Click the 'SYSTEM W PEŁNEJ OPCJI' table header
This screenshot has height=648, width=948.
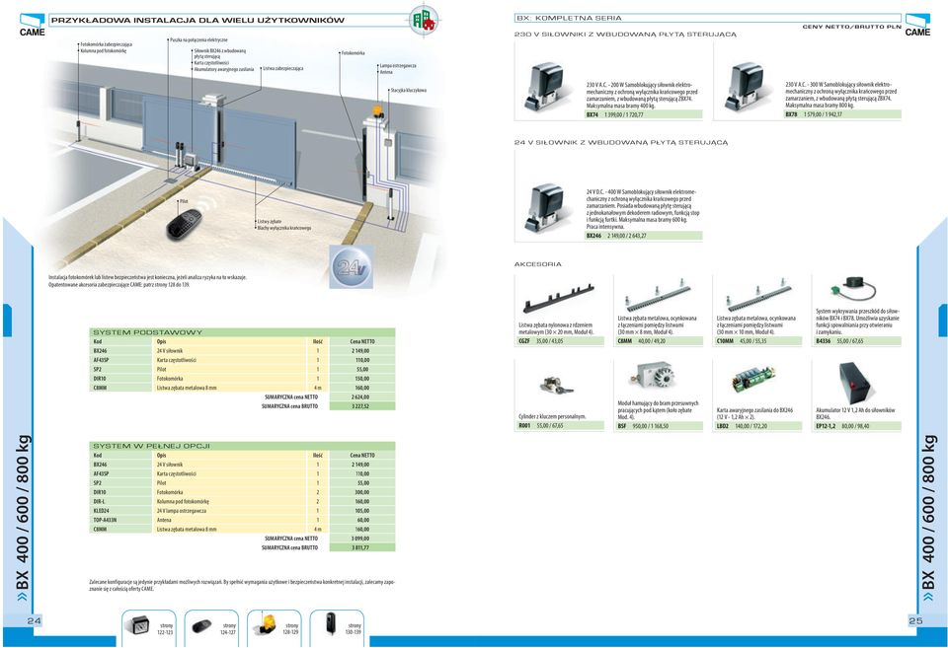pyautogui.click(x=242, y=446)
